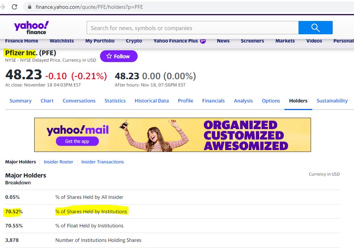Click the after hours 0.00 (0.00%) change
The image size is (354, 251).
click(x=169, y=76)
